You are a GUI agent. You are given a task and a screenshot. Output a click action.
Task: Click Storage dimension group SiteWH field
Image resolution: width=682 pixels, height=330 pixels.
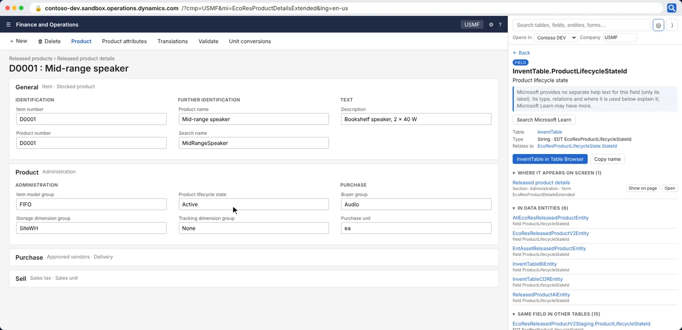click(91, 228)
